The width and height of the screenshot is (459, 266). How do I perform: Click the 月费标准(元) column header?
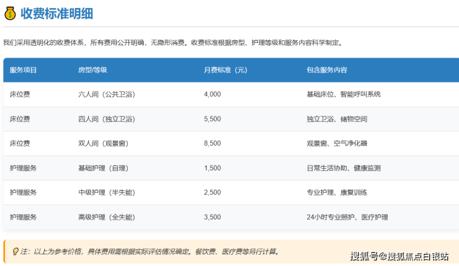coord(225,70)
